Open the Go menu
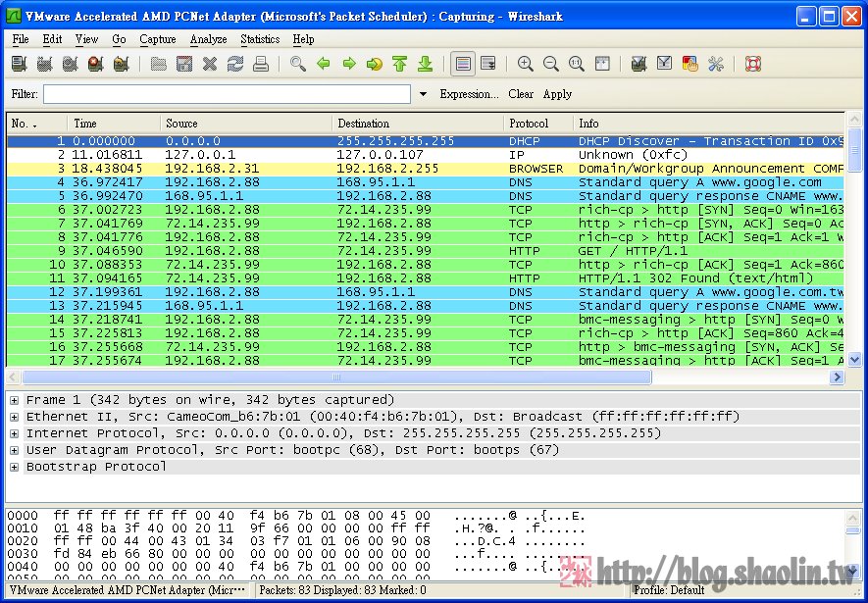 coord(119,39)
